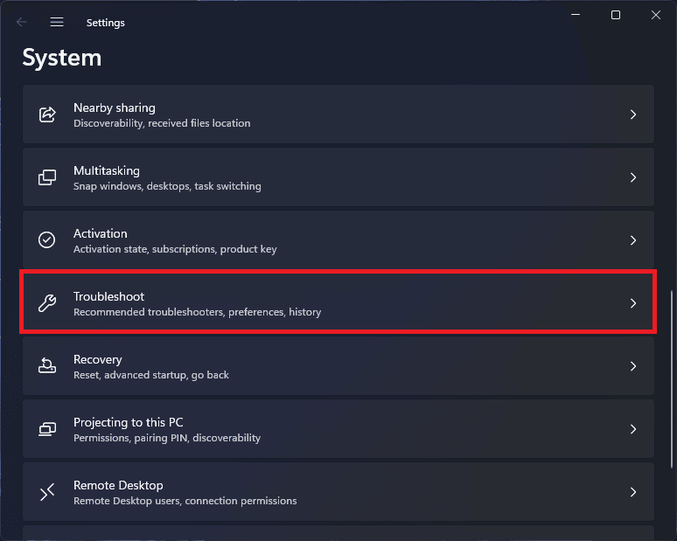
Task: Click the Recovery label text
Action: click(98, 359)
